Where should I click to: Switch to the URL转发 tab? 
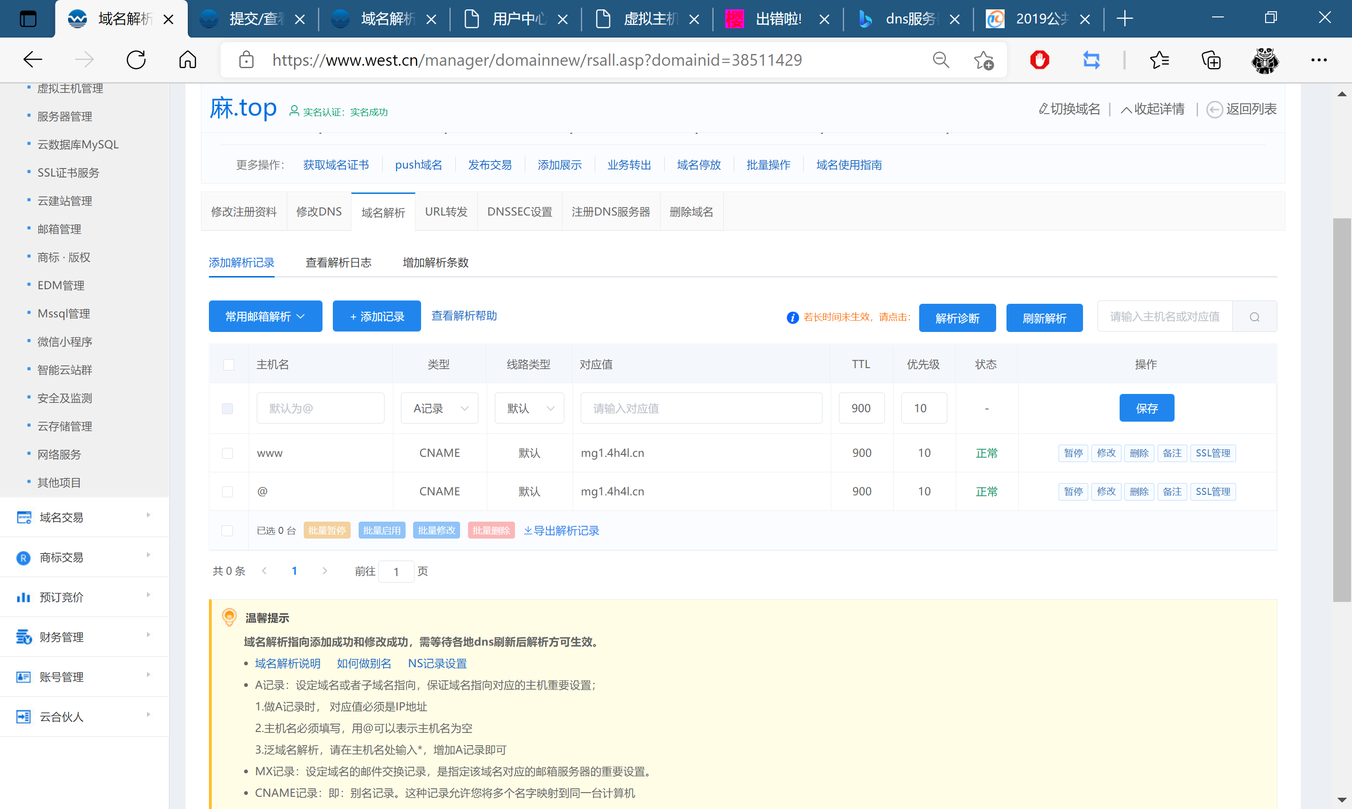pyautogui.click(x=446, y=212)
